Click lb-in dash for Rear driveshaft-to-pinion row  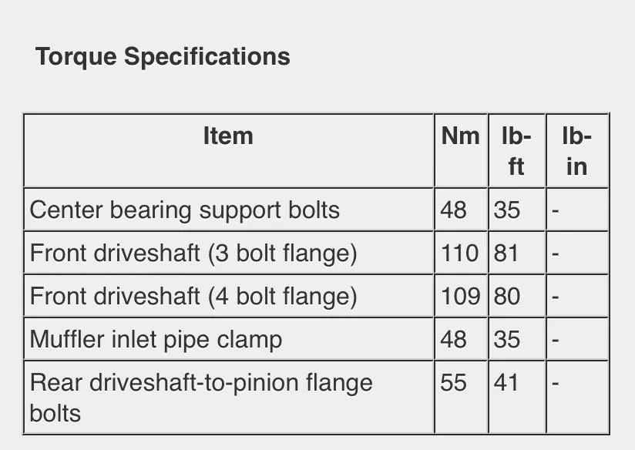(x=556, y=384)
